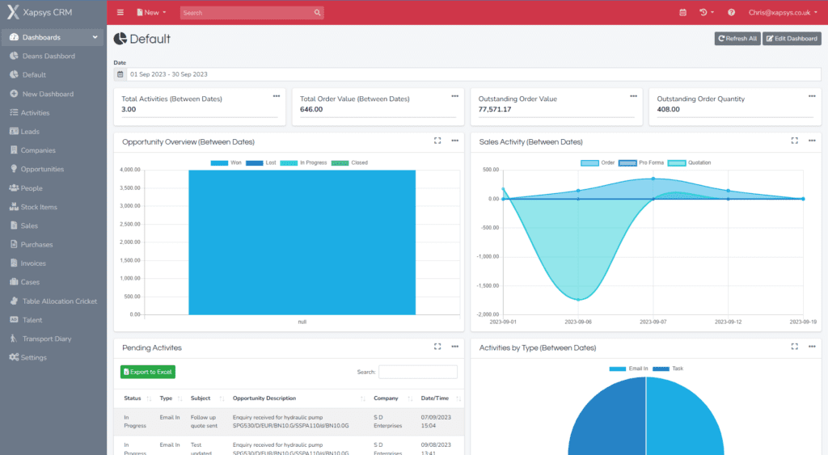The image size is (828, 455).
Task: Sort table by Type column
Action: (171, 398)
